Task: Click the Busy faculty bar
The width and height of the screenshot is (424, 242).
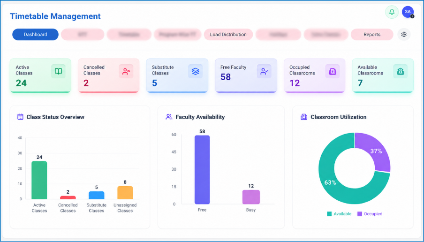Action: [x=251, y=197]
